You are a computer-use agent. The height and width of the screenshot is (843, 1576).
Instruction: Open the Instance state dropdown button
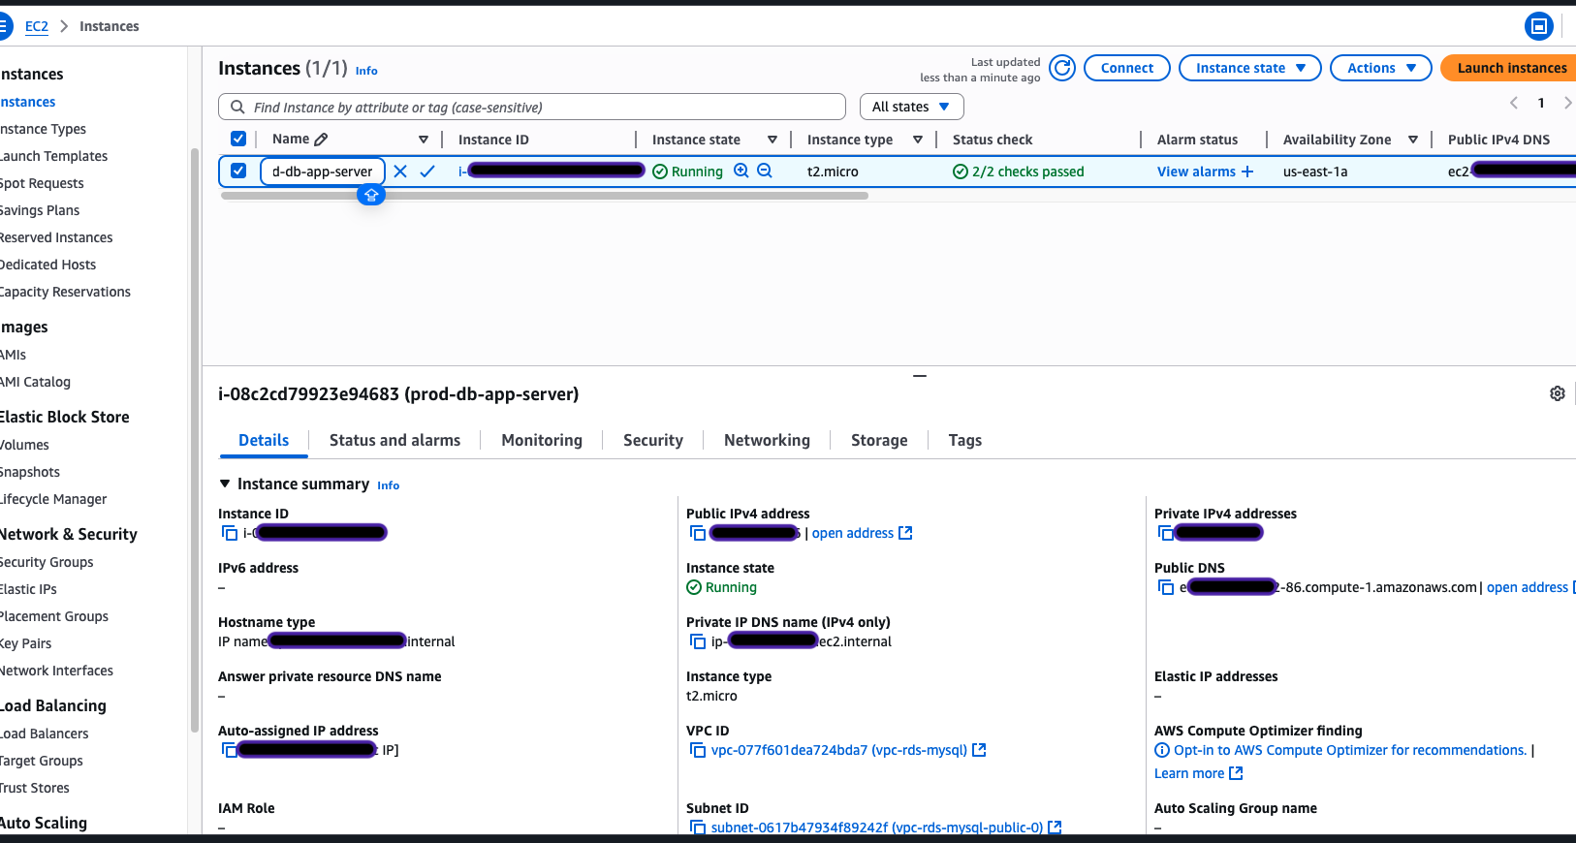point(1250,68)
